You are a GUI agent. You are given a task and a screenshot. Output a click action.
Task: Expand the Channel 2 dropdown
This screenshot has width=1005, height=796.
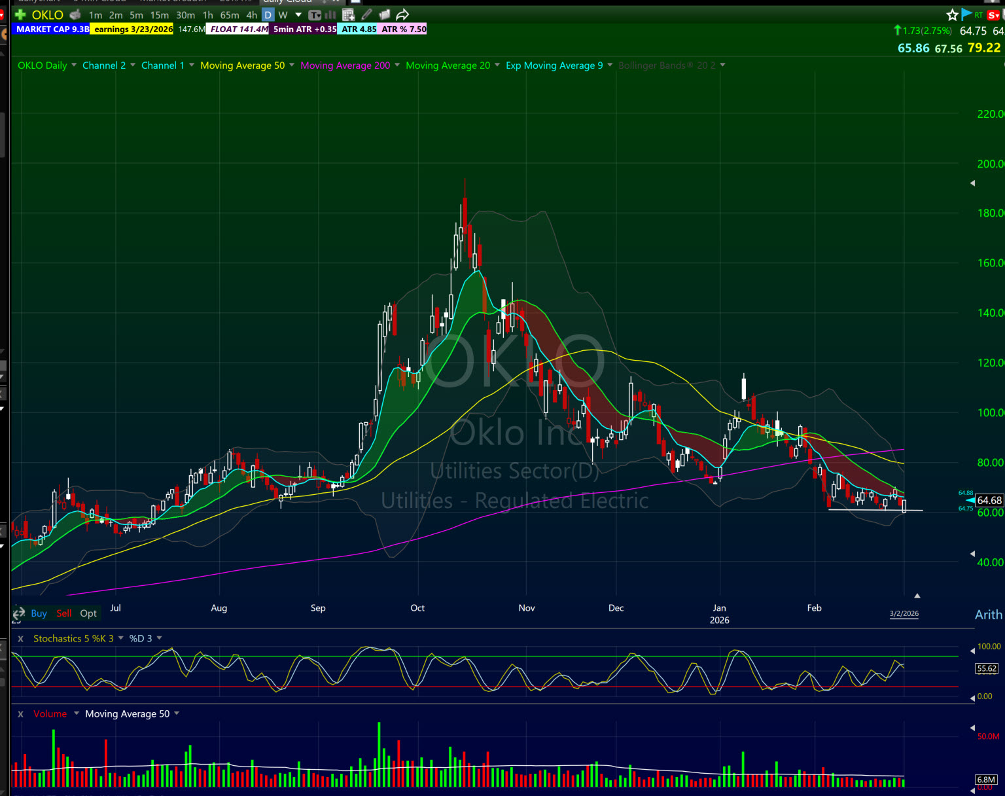[133, 65]
